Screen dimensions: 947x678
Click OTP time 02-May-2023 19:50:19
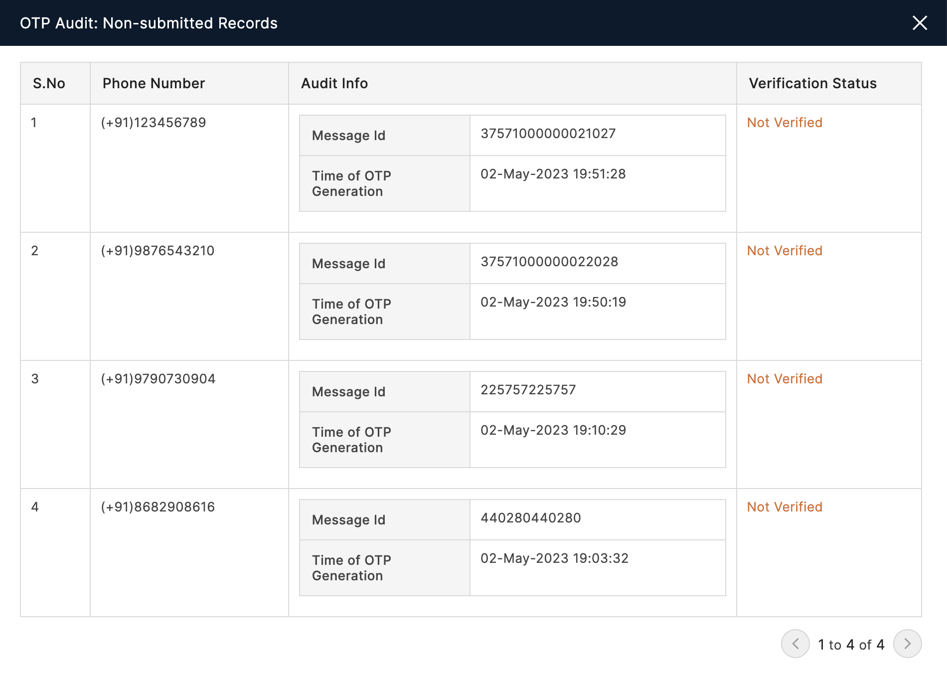coord(553,302)
